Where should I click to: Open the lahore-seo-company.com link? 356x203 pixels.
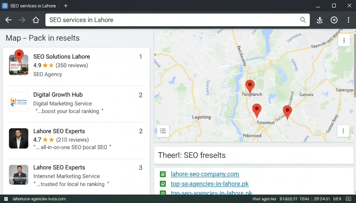click(205, 174)
